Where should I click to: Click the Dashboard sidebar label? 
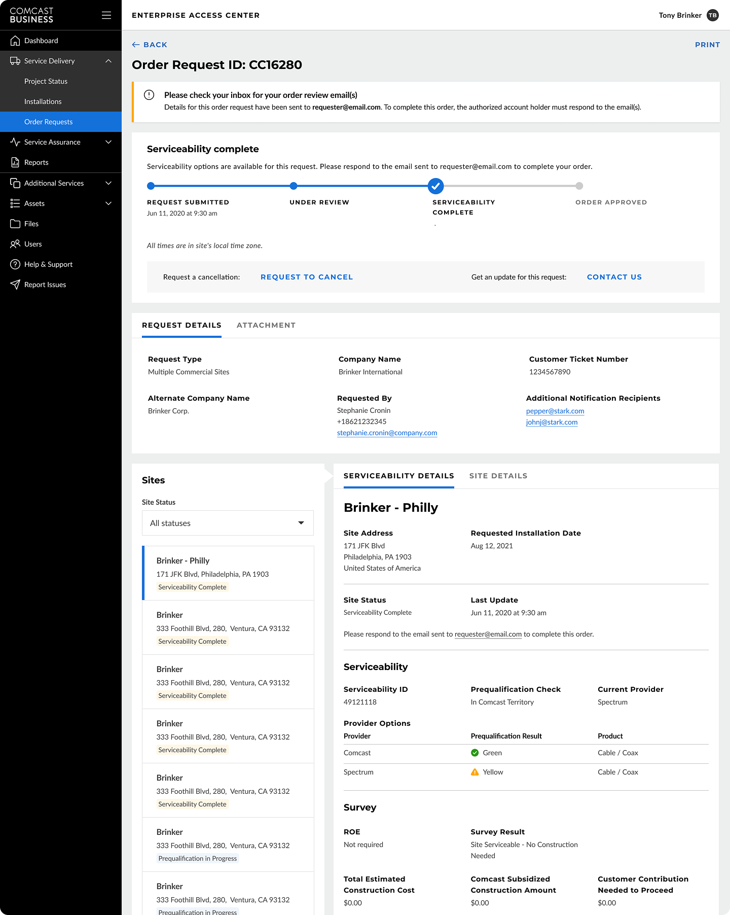(41, 41)
